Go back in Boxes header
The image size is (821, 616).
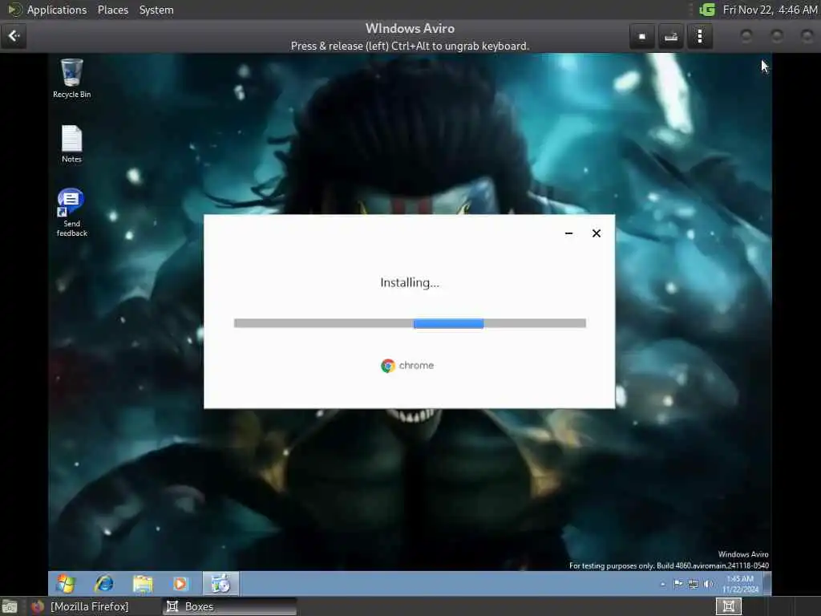coord(14,36)
